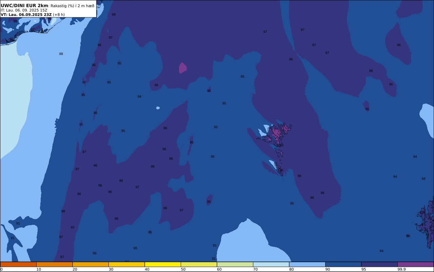Click the legend tick label "20"
The image size is (434, 272).
[x=75, y=269]
